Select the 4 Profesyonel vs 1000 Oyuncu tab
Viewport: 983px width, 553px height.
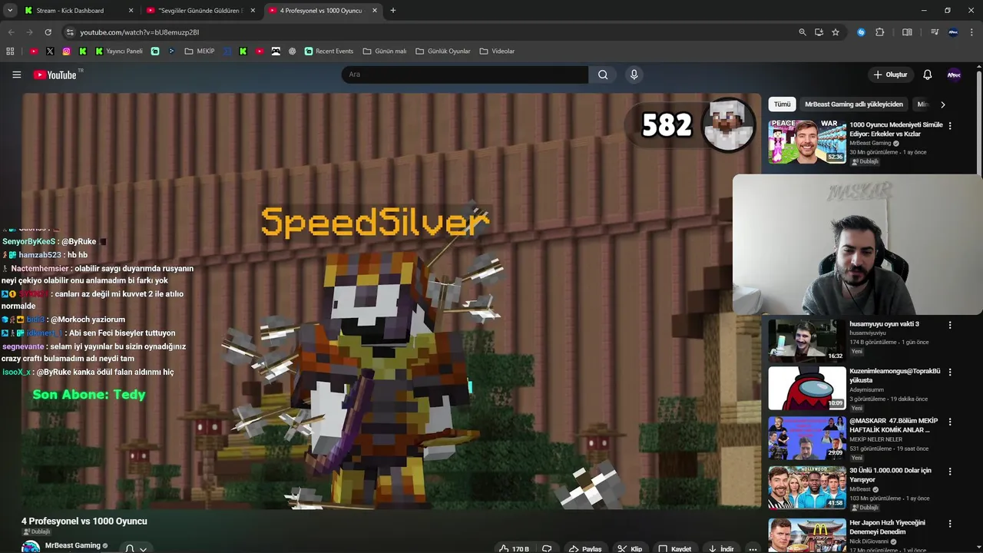coord(323,11)
